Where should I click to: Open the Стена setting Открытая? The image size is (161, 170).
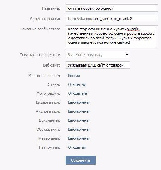[77, 84]
